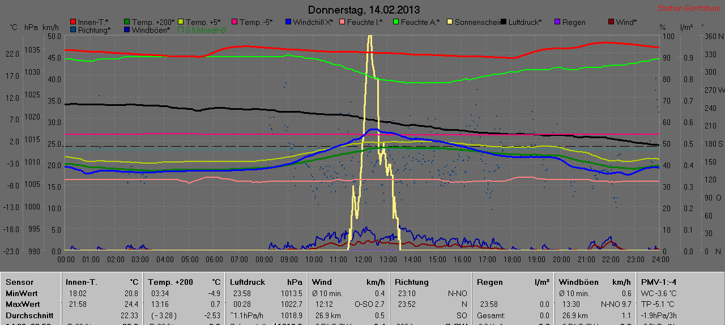Click the yellow Temp. +5 legend marker

pos(181,22)
